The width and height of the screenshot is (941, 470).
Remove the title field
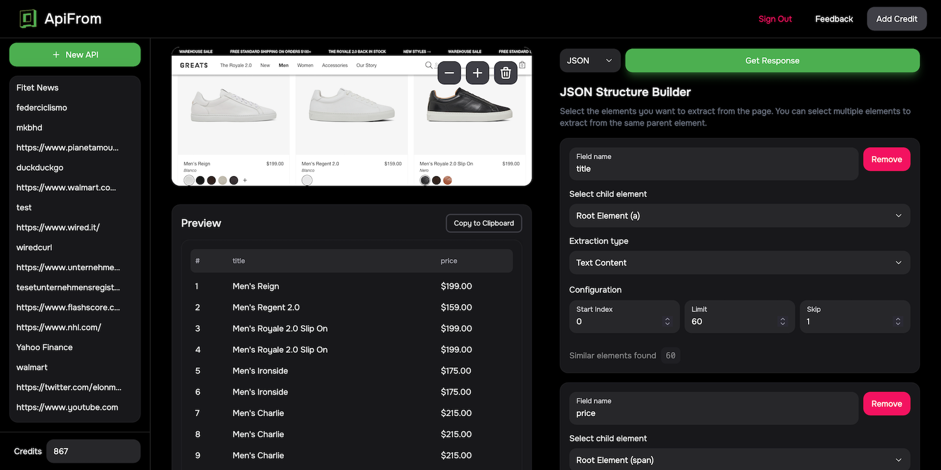click(887, 159)
